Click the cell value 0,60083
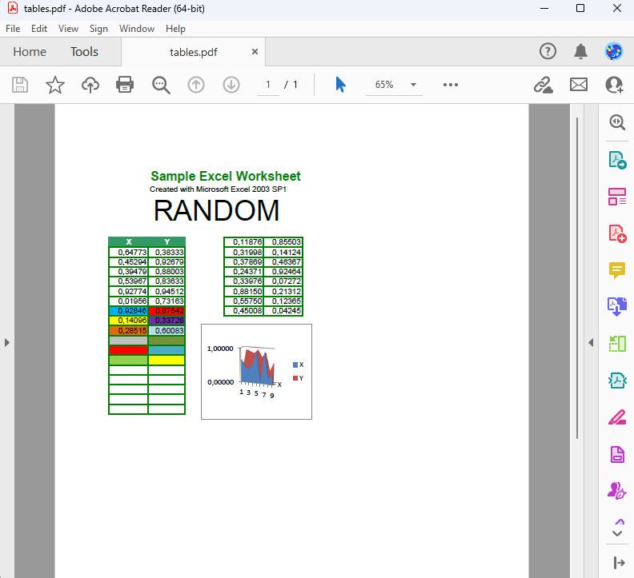 [x=167, y=330]
